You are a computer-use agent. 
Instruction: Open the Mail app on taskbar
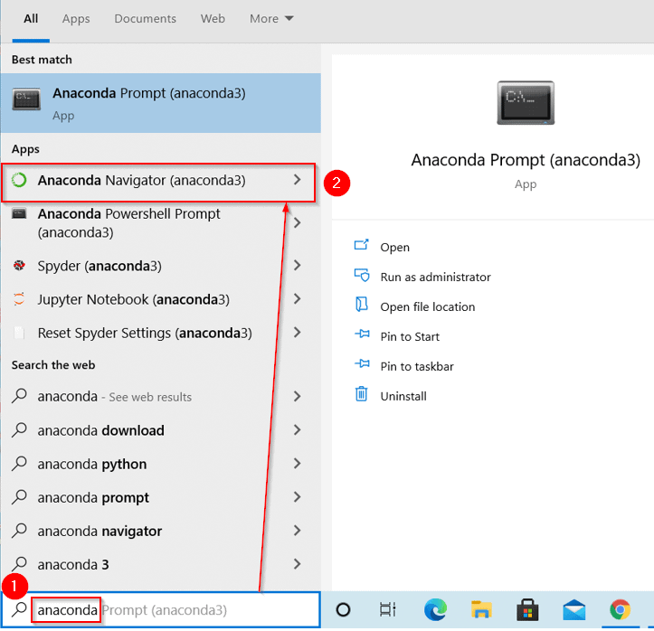(x=573, y=610)
